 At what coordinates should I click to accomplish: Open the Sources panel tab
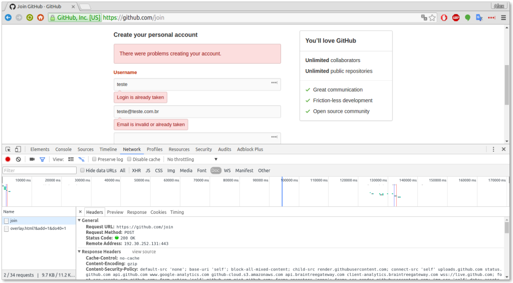click(x=85, y=149)
